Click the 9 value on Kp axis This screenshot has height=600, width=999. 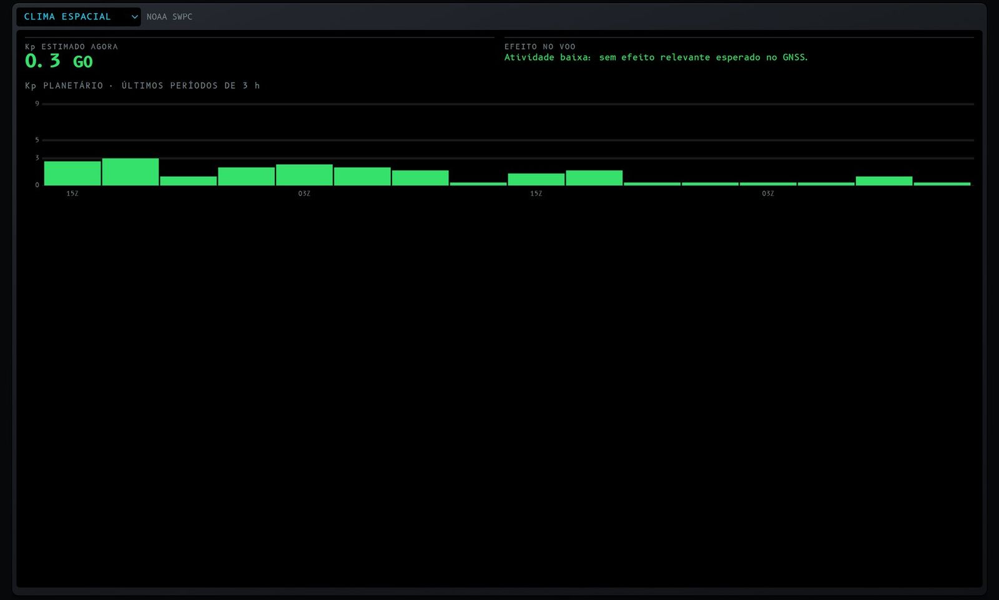coord(37,104)
